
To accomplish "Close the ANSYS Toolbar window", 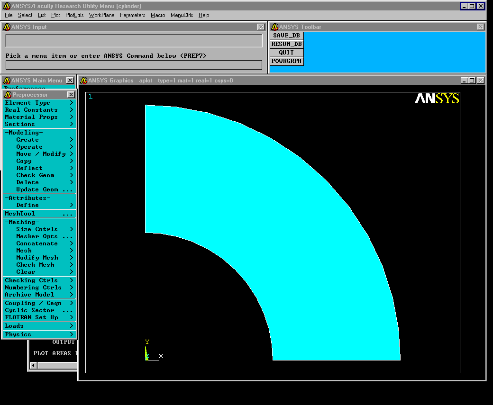I will (x=480, y=27).
